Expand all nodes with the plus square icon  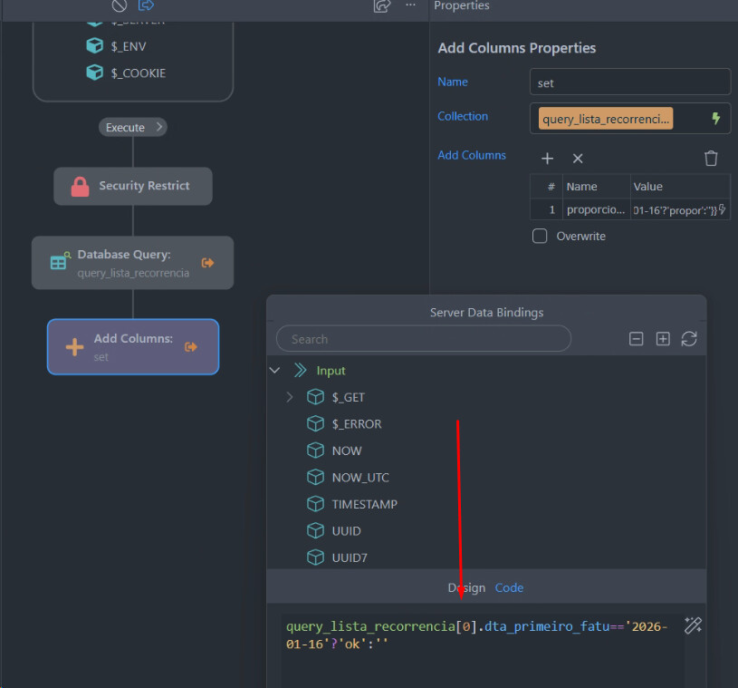tap(663, 339)
